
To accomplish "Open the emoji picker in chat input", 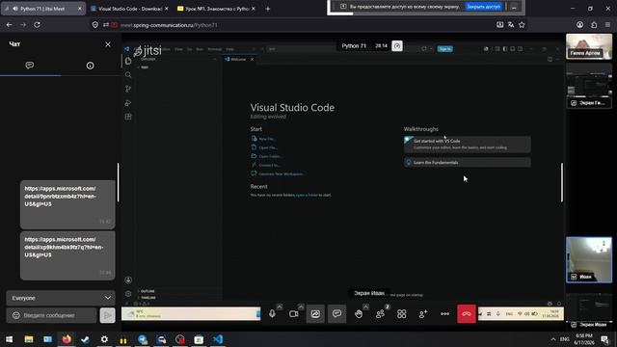I will pyautogui.click(x=15, y=315).
